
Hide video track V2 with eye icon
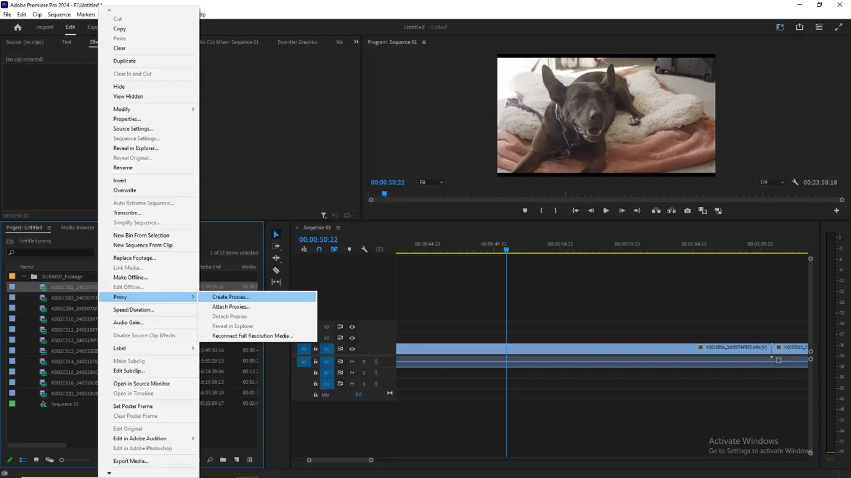pyautogui.click(x=352, y=338)
